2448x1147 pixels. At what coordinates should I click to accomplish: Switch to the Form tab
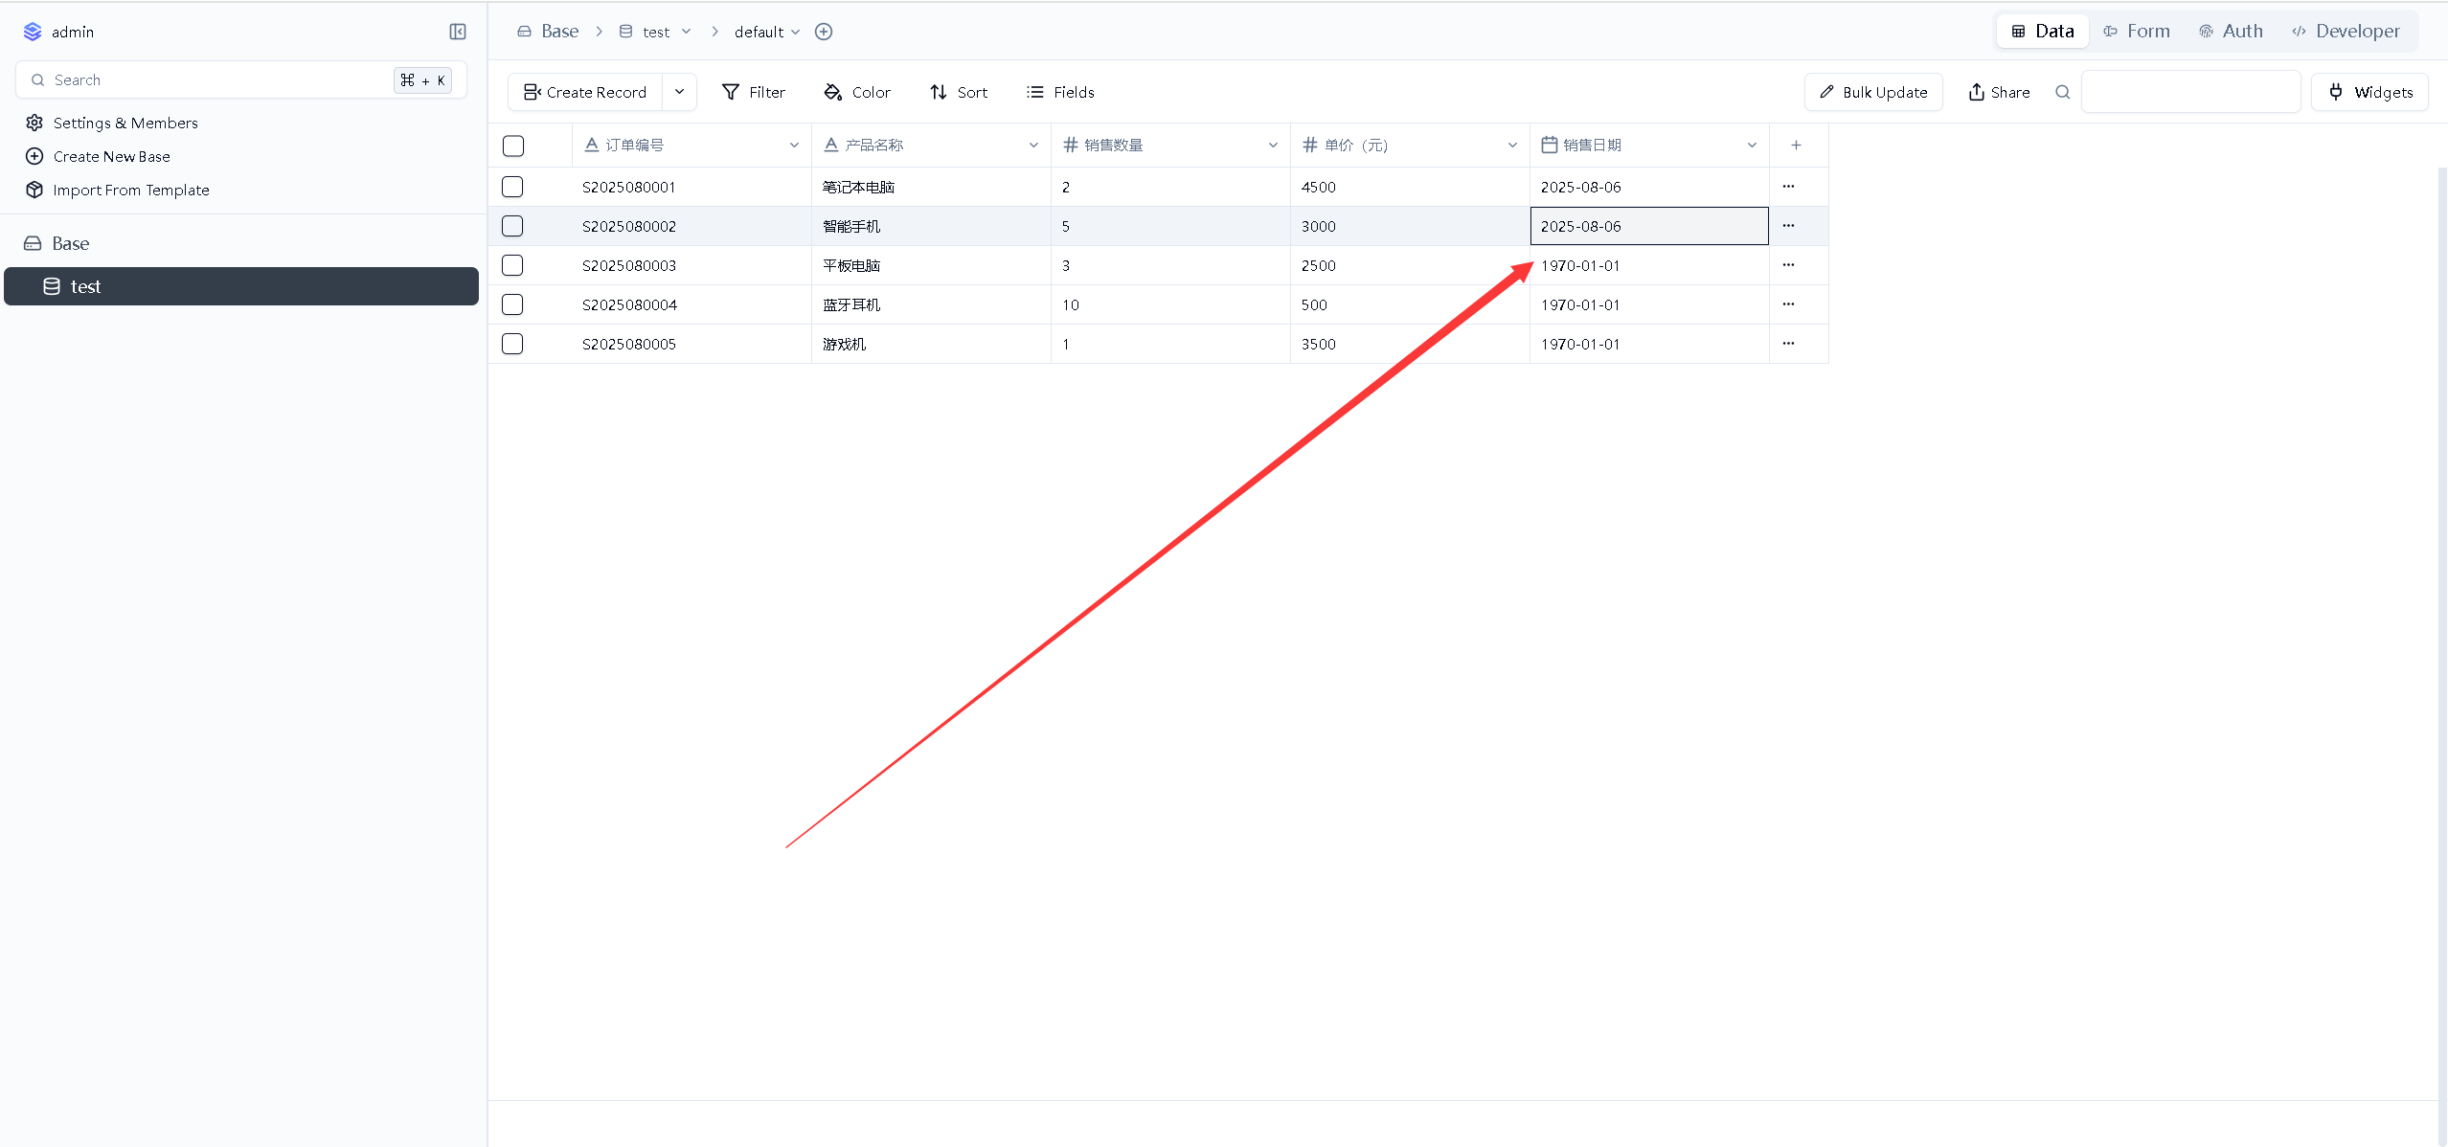click(2137, 31)
